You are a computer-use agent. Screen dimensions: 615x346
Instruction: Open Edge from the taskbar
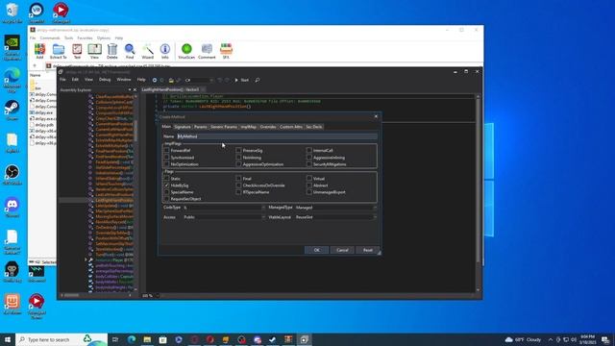pos(132,339)
